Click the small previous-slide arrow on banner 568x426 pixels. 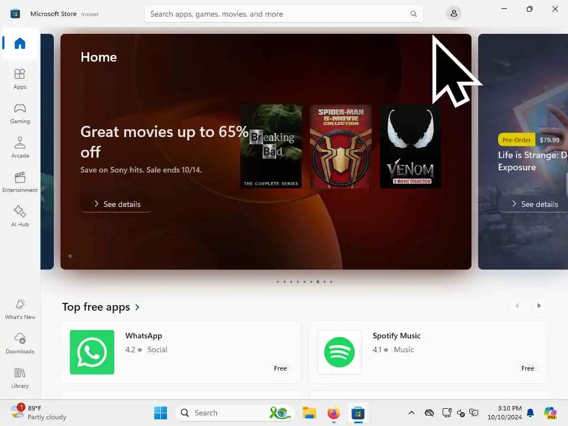pyautogui.click(x=69, y=256)
